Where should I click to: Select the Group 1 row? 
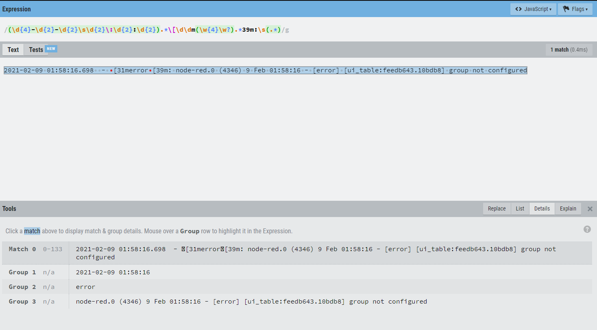(297, 272)
